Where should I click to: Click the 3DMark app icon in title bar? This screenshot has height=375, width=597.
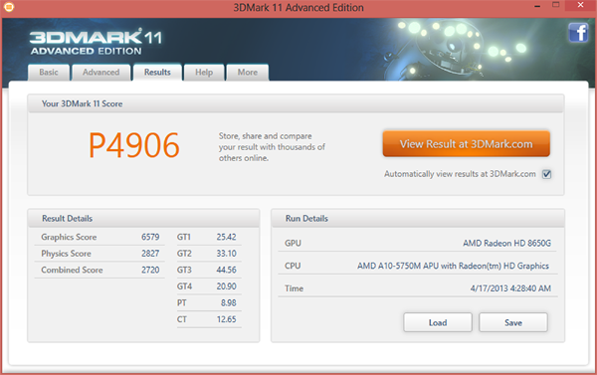[8, 7]
